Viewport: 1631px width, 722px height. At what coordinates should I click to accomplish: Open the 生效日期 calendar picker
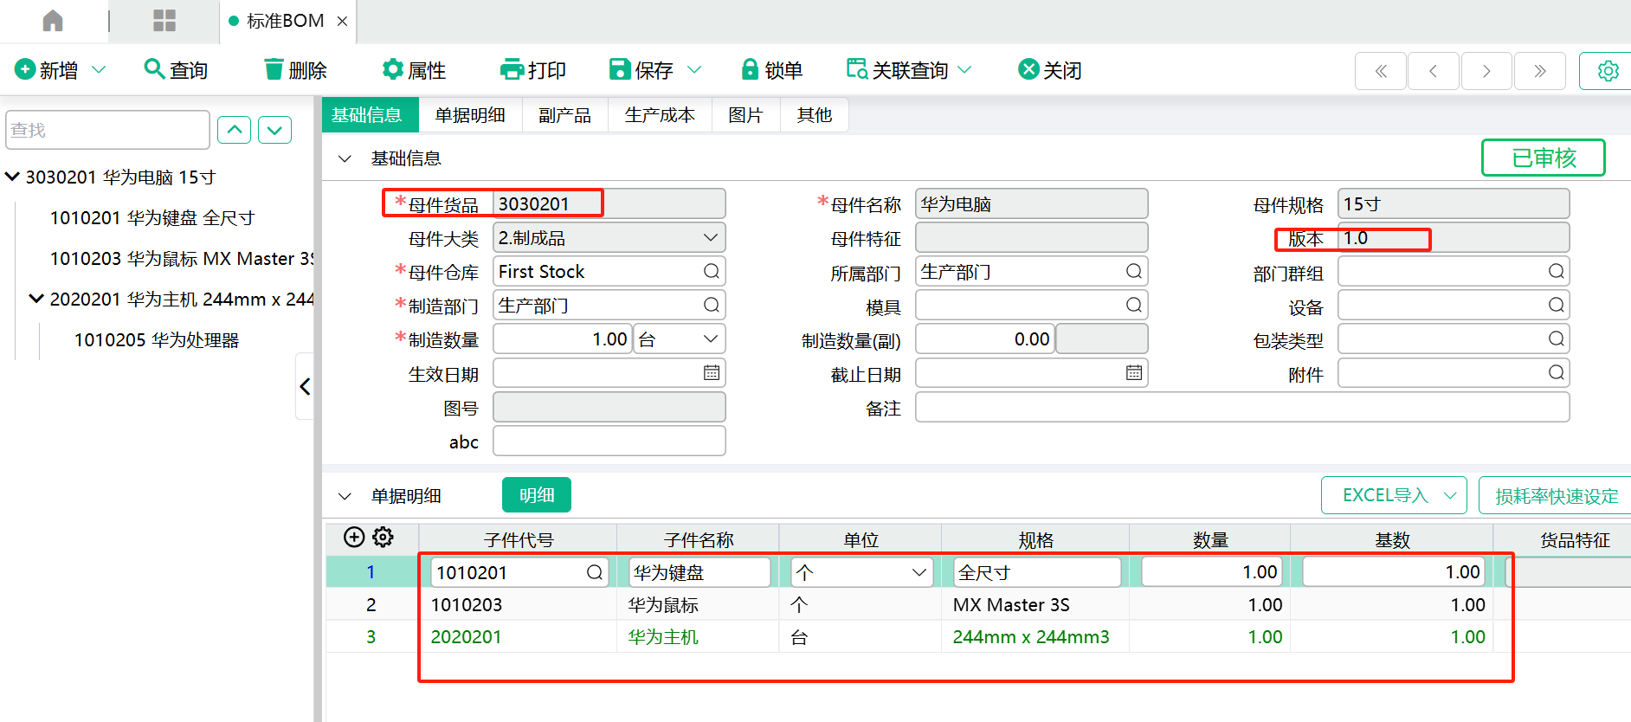(x=712, y=372)
